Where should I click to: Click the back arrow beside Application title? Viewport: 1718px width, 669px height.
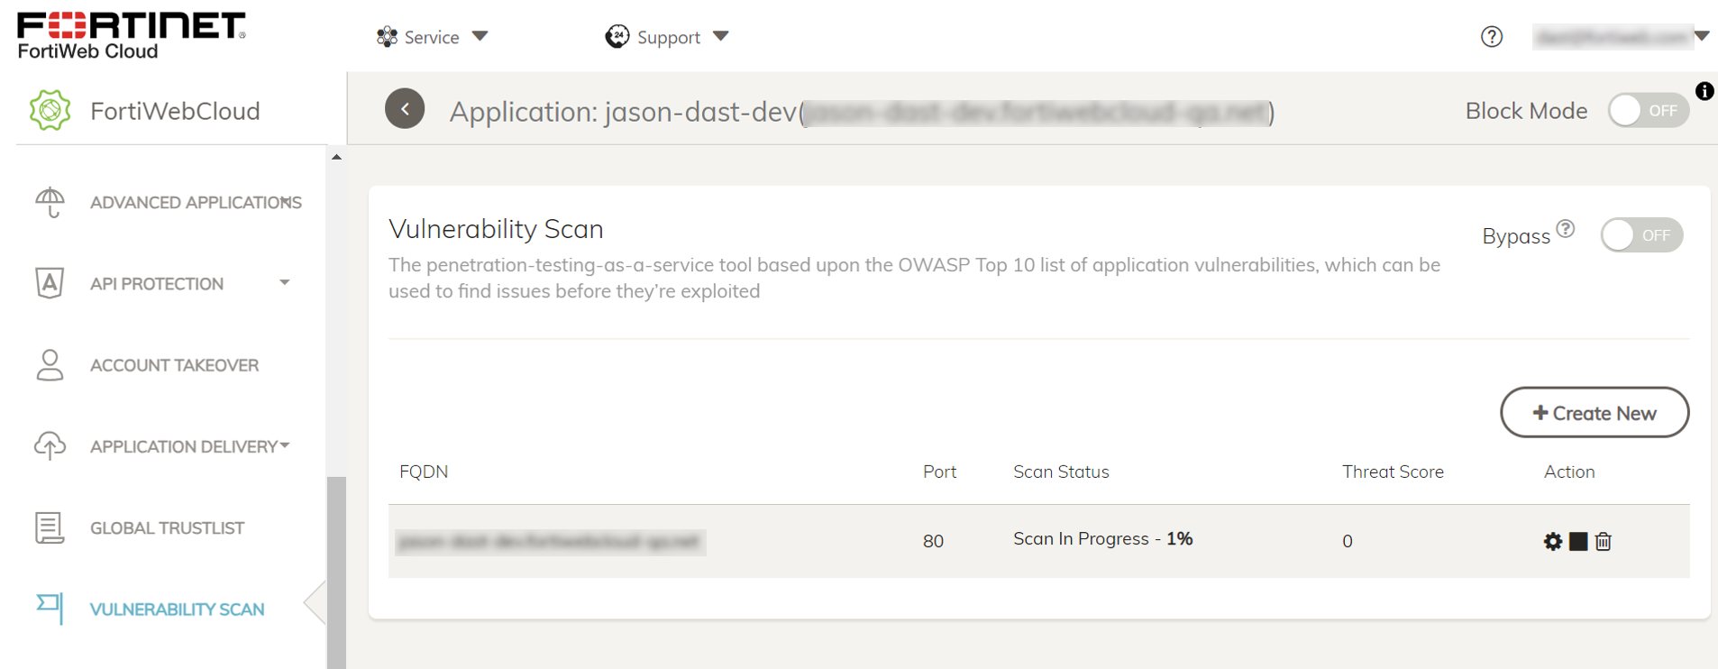[405, 109]
